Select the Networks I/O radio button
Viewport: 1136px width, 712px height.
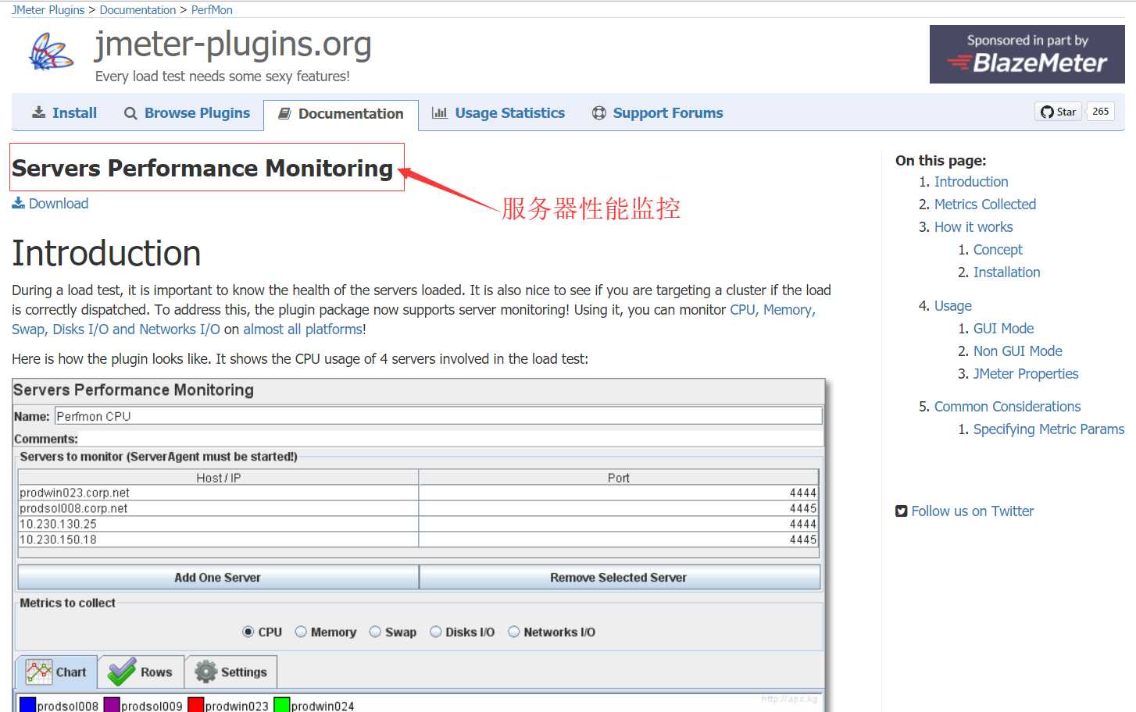coord(514,632)
